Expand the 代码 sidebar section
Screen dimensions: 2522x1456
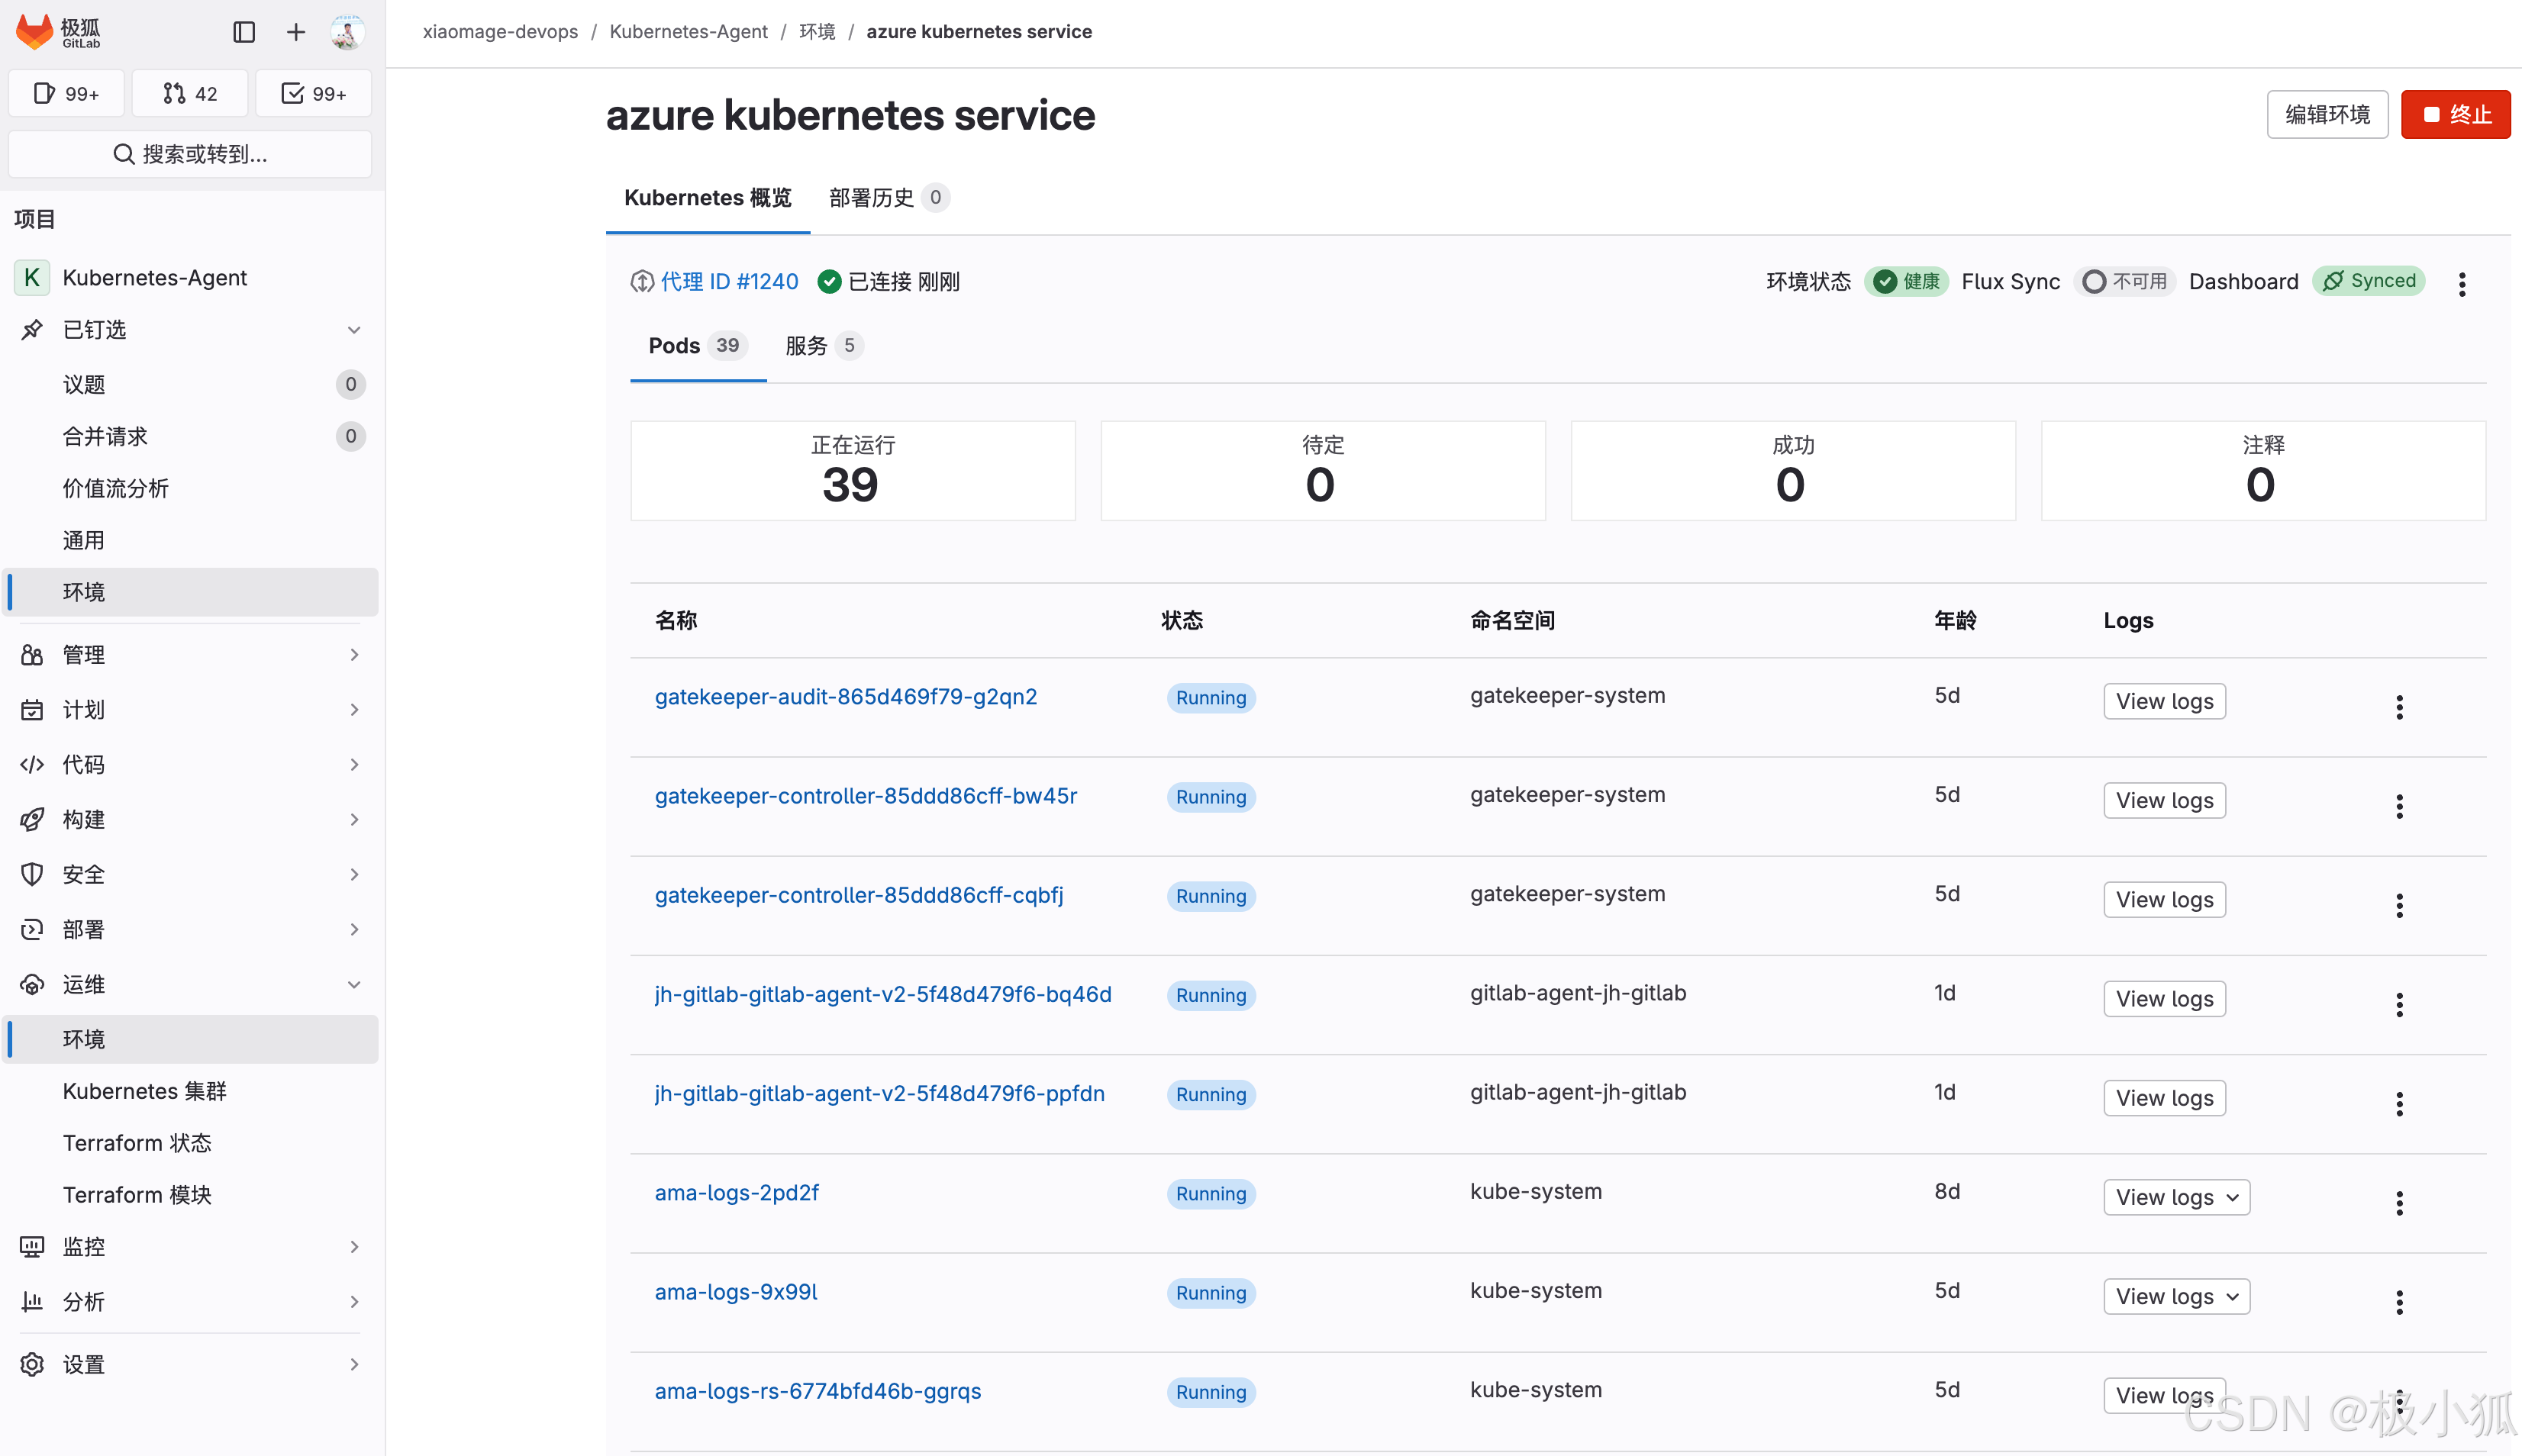pos(190,764)
